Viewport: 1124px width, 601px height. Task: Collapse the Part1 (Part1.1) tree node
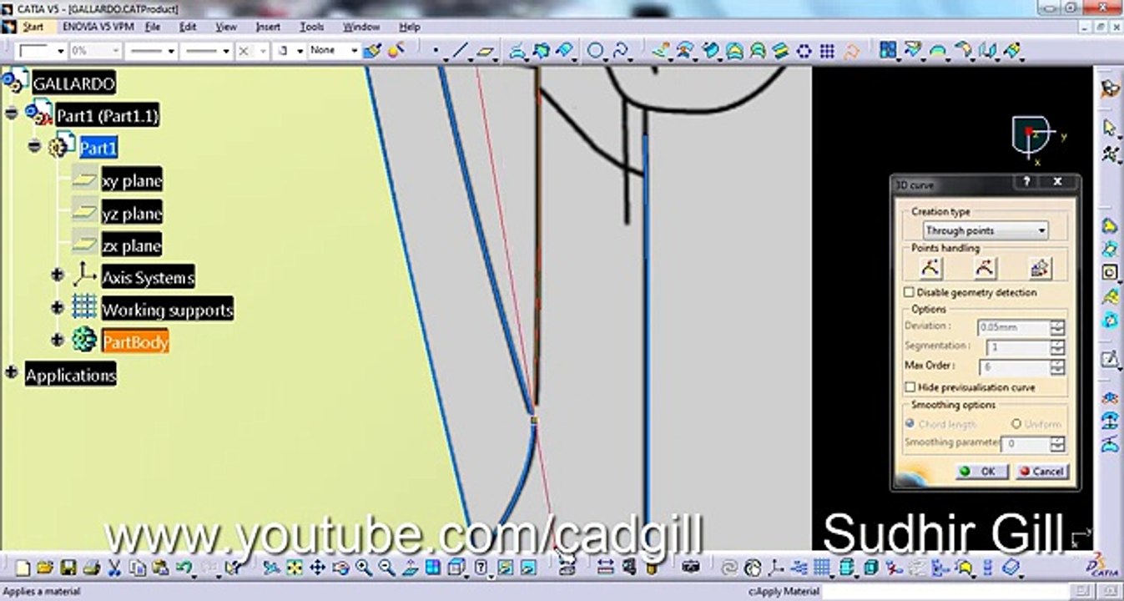[x=11, y=113]
